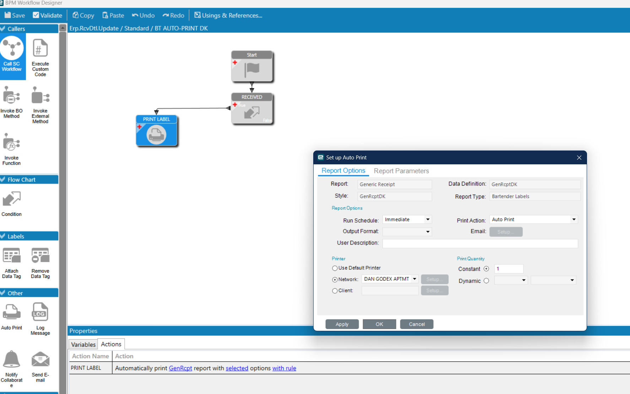Open the Run Schedule dropdown

click(428, 219)
